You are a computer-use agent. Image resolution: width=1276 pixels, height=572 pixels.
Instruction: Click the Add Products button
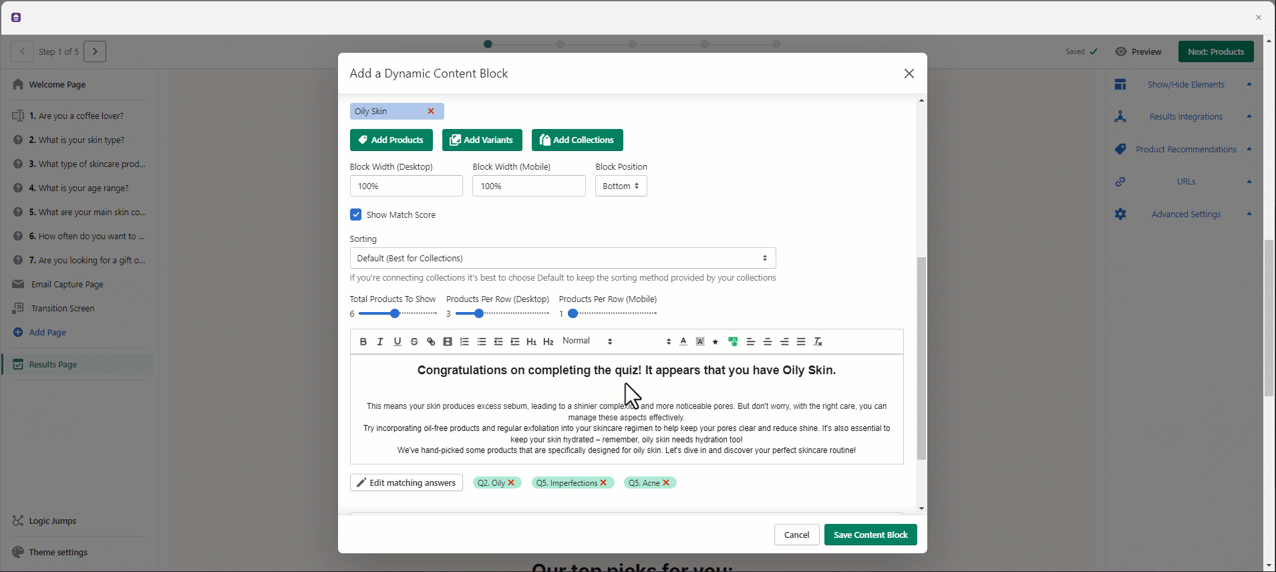pos(391,140)
